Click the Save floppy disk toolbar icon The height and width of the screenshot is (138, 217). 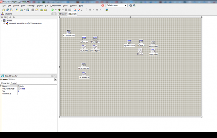pyautogui.click(x=28, y=10)
